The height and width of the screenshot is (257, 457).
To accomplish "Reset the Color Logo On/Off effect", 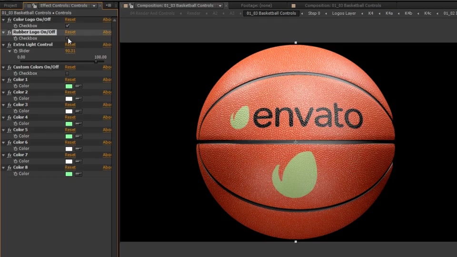I will point(70,20).
